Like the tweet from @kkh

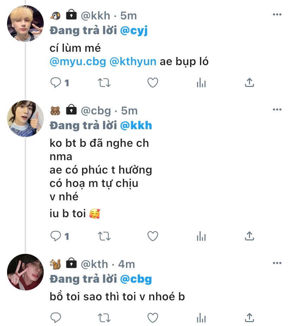(x=152, y=83)
